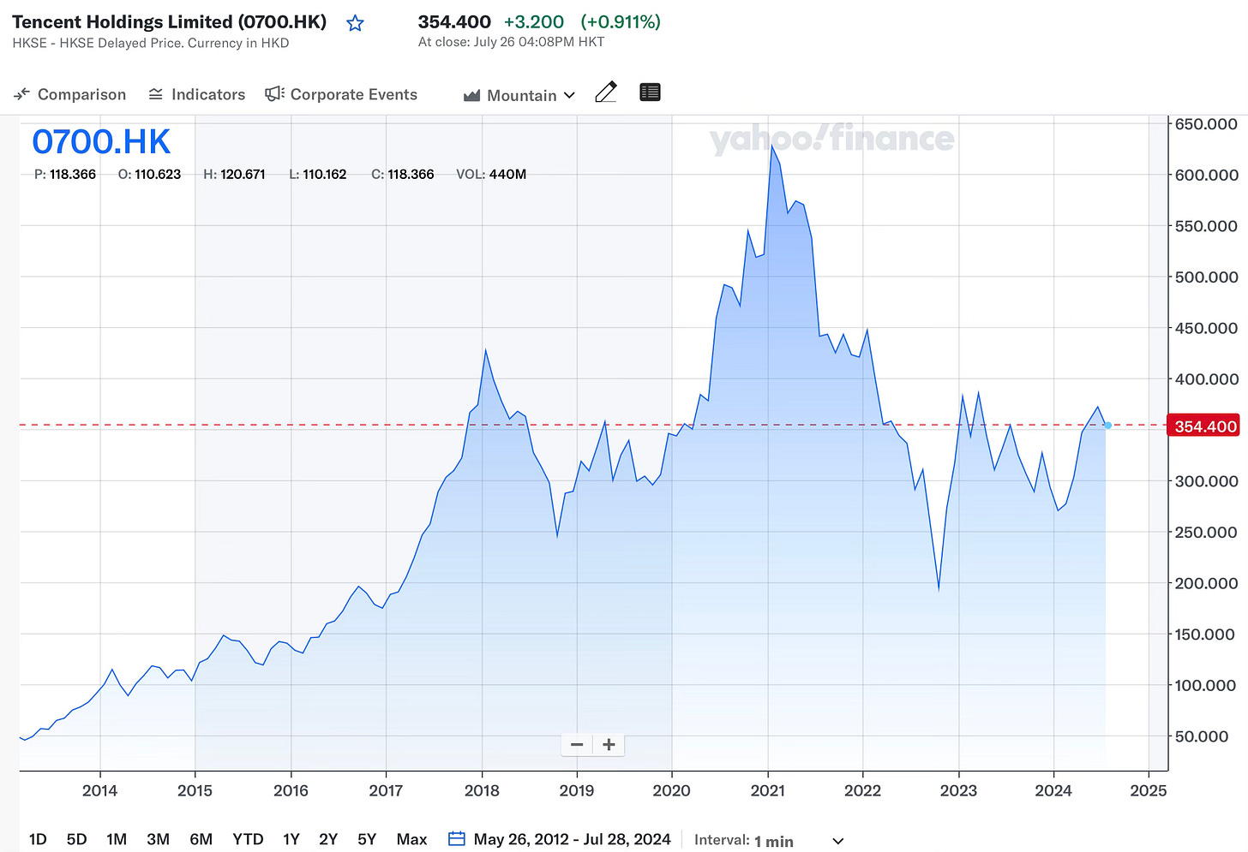
Task: Select the 2Y range
Action: [328, 839]
